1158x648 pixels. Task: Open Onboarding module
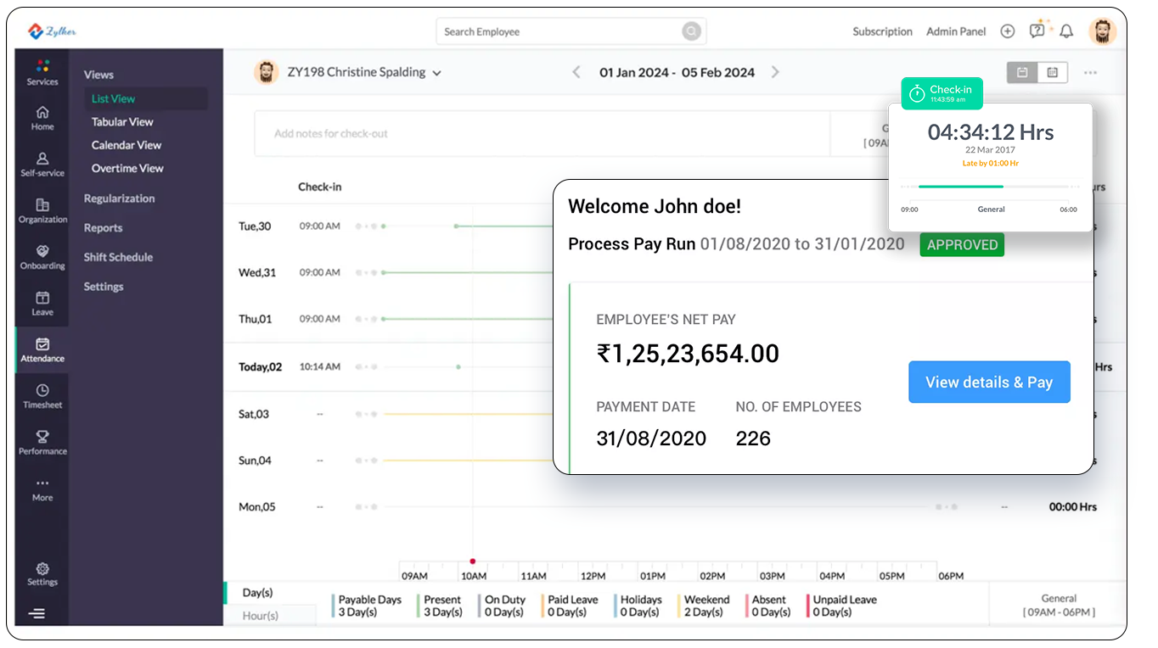42,258
